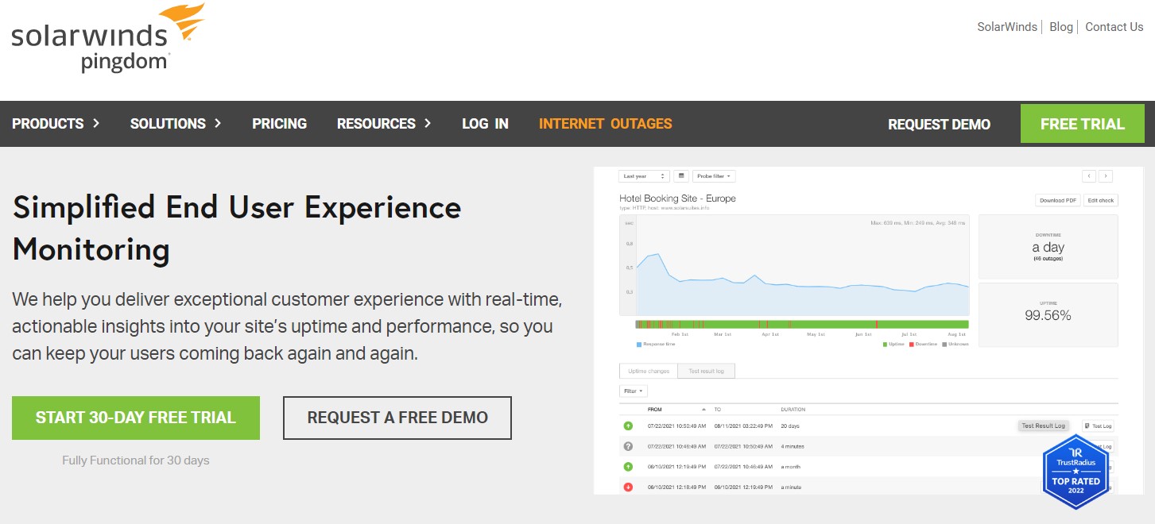The image size is (1155, 524).
Task: Click LOG IN in navigation bar
Action: [485, 124]
